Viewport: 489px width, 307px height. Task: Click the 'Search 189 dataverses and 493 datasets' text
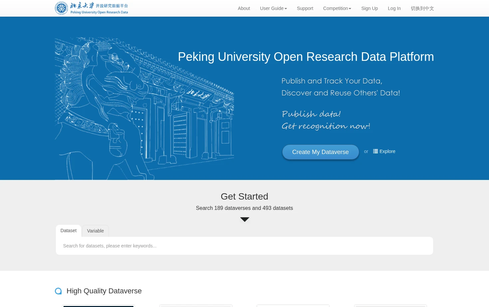point(244,208)
